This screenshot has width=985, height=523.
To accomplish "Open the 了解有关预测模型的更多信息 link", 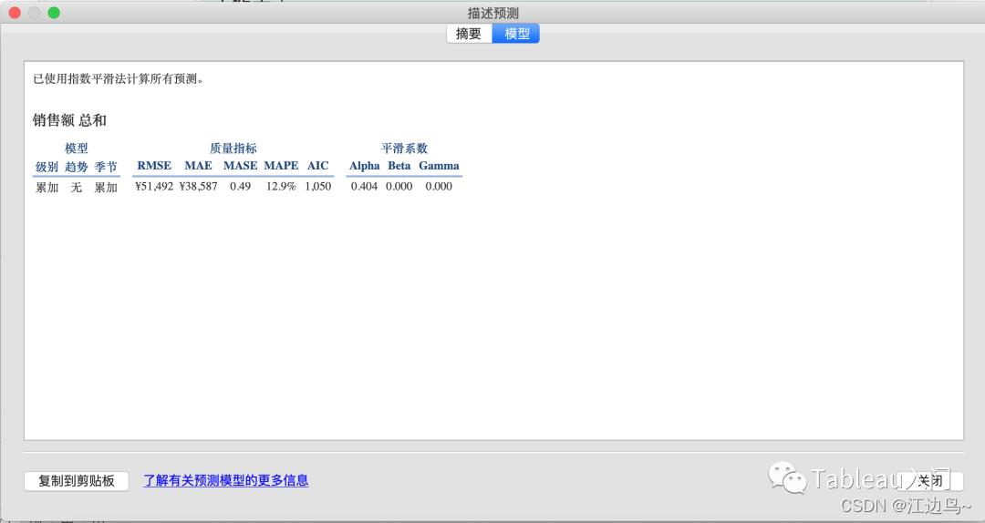I will tap(226, 480).
